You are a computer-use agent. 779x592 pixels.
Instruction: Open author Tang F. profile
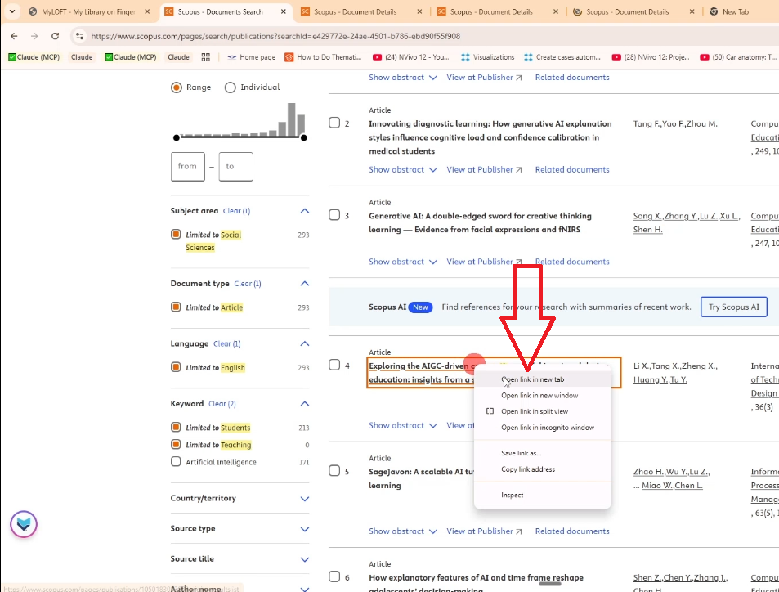click(x=646, y=123)
